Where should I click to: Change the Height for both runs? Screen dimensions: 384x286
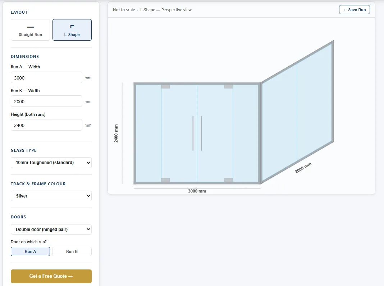[x=46, y=125]
